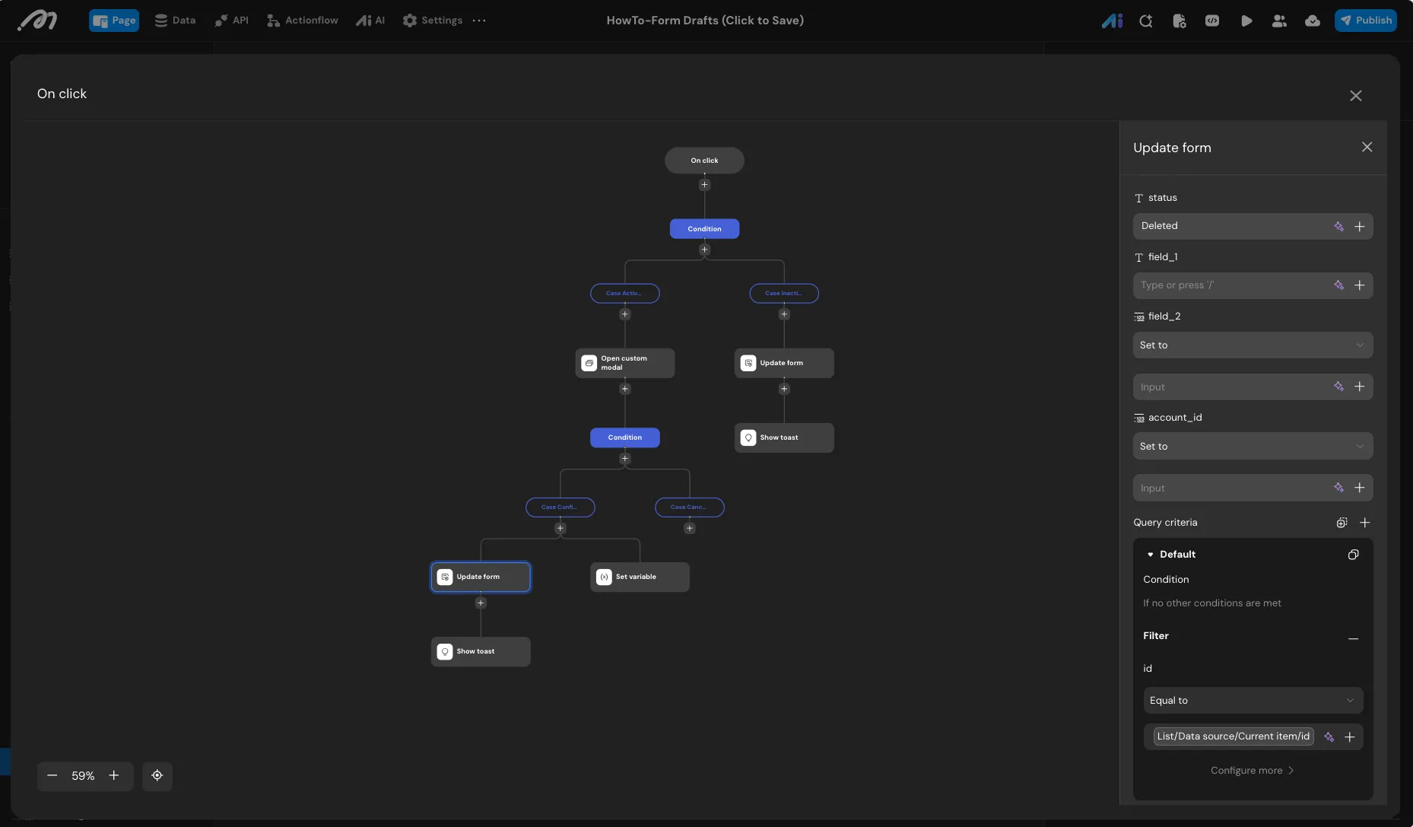
Task: Click the AI sparkle icon in status field
Action: 1338,226
